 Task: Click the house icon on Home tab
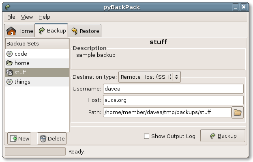coord(11,31)
